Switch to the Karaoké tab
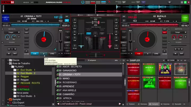This screenshot has width=191, height=107. point(181,104)
